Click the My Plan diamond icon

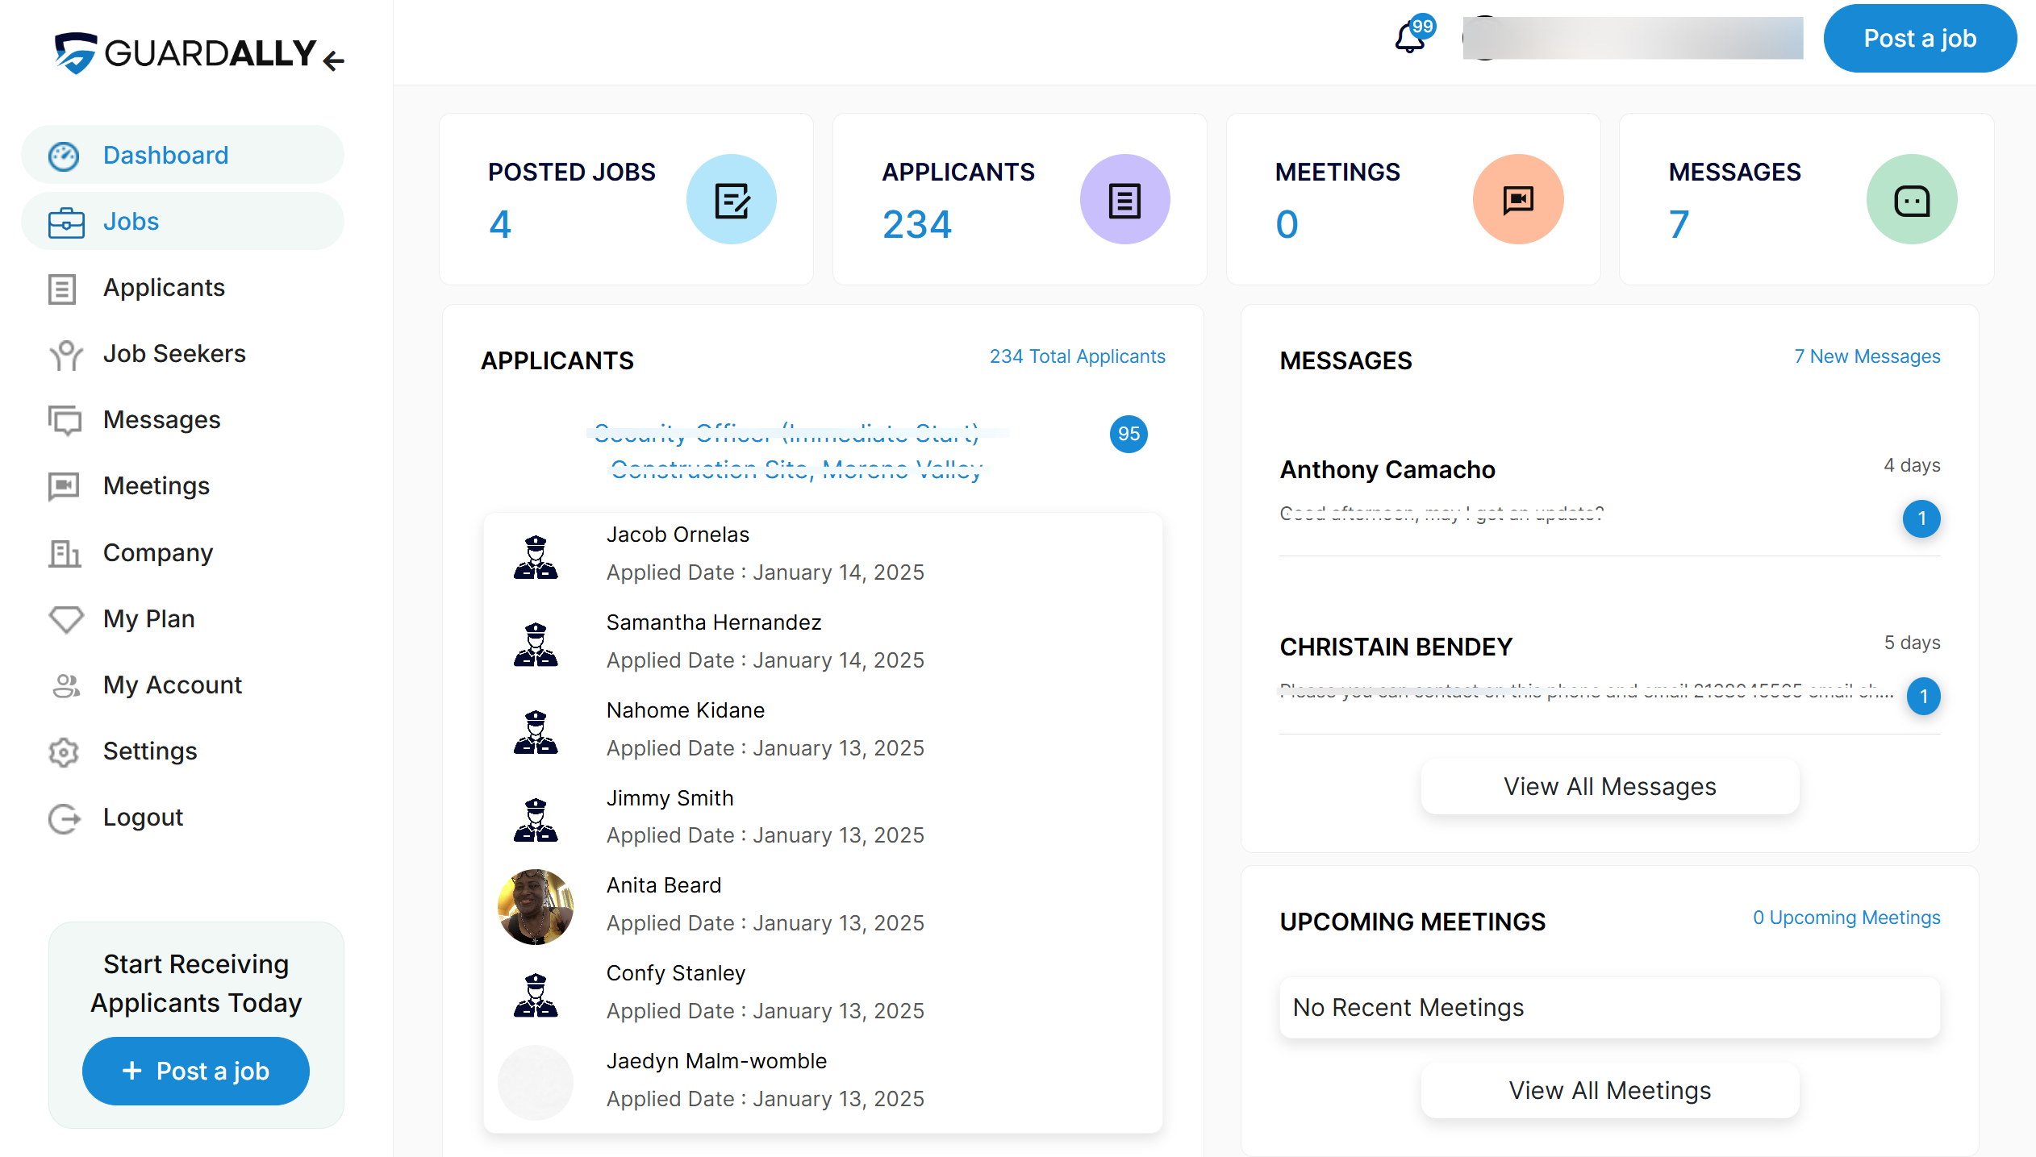(x=65, y=619)
